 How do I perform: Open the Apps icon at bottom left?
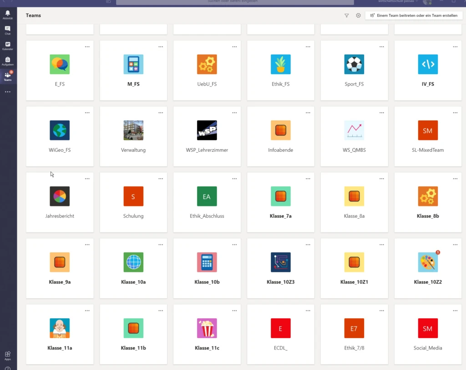(7, 353)
